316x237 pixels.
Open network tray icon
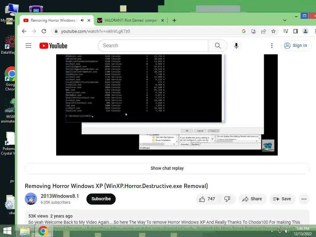pyautogui.click(x=280, y=231)
